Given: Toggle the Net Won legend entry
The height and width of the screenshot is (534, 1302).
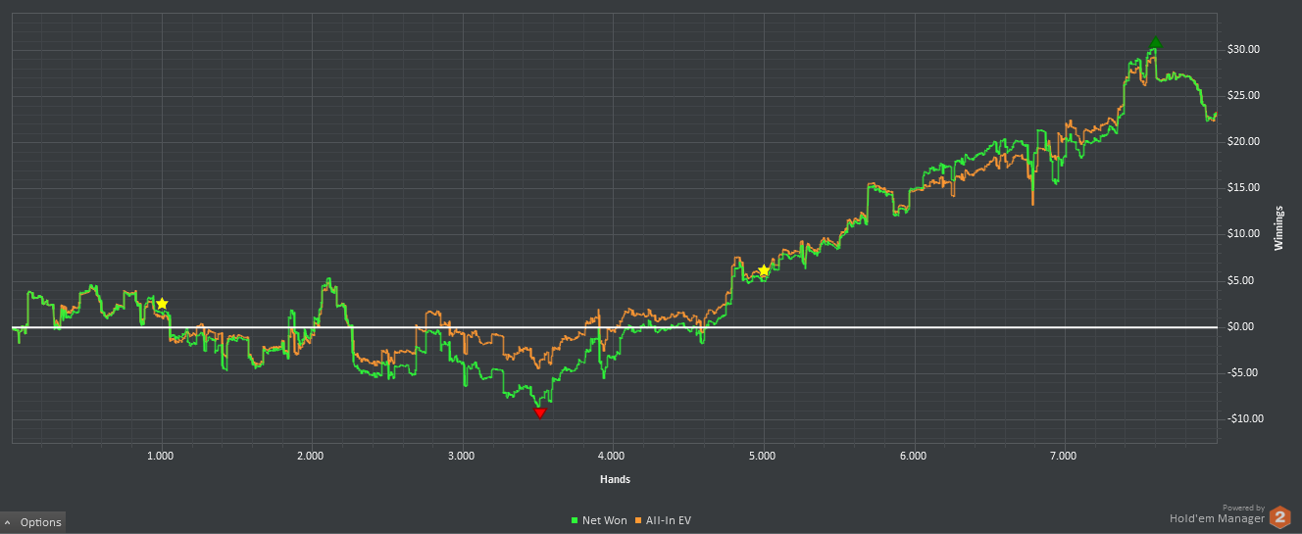Looking at the screenshot, I should coord(599,520).
